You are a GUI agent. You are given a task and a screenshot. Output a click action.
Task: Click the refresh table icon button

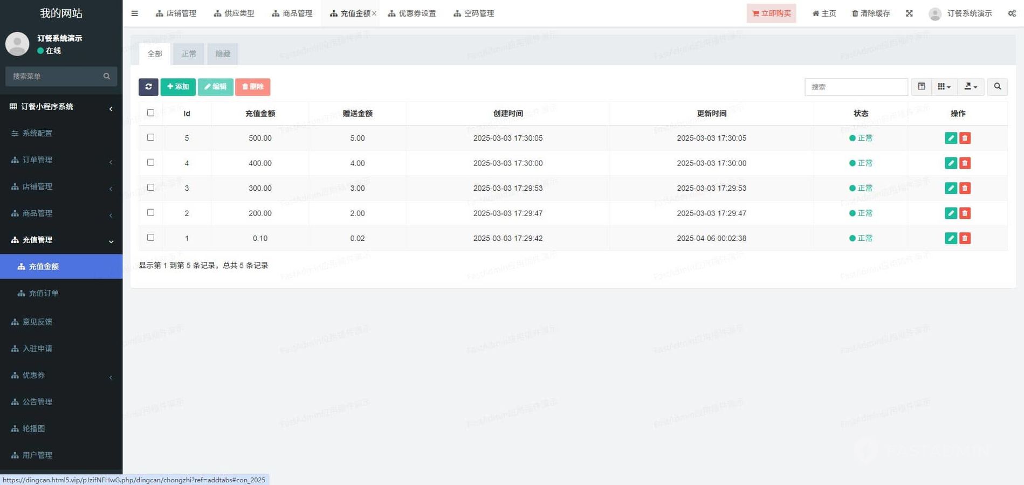click(x=148, y=87)
